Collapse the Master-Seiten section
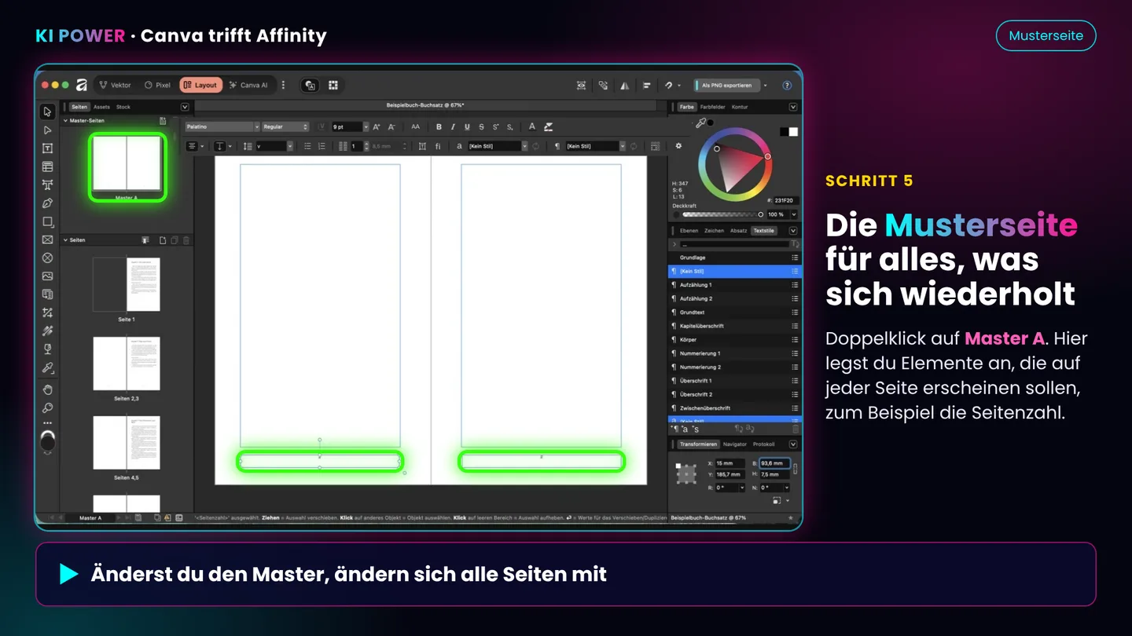 click(x=66, y=121)
